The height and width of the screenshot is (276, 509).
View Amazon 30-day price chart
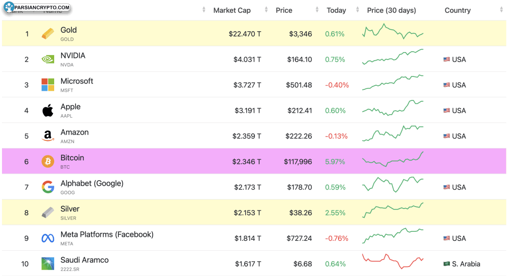pos(393,134)
